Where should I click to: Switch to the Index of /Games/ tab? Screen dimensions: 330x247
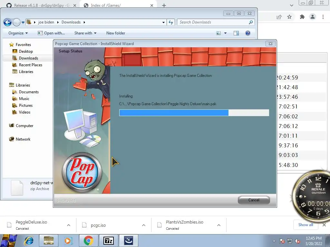[106, 5]
